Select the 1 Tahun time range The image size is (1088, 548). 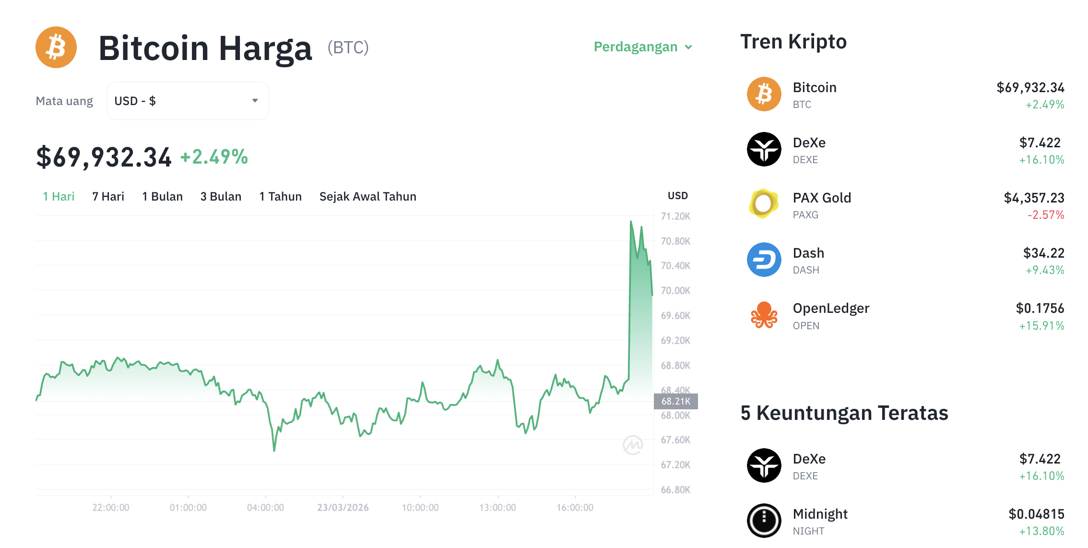pos(280,196)
